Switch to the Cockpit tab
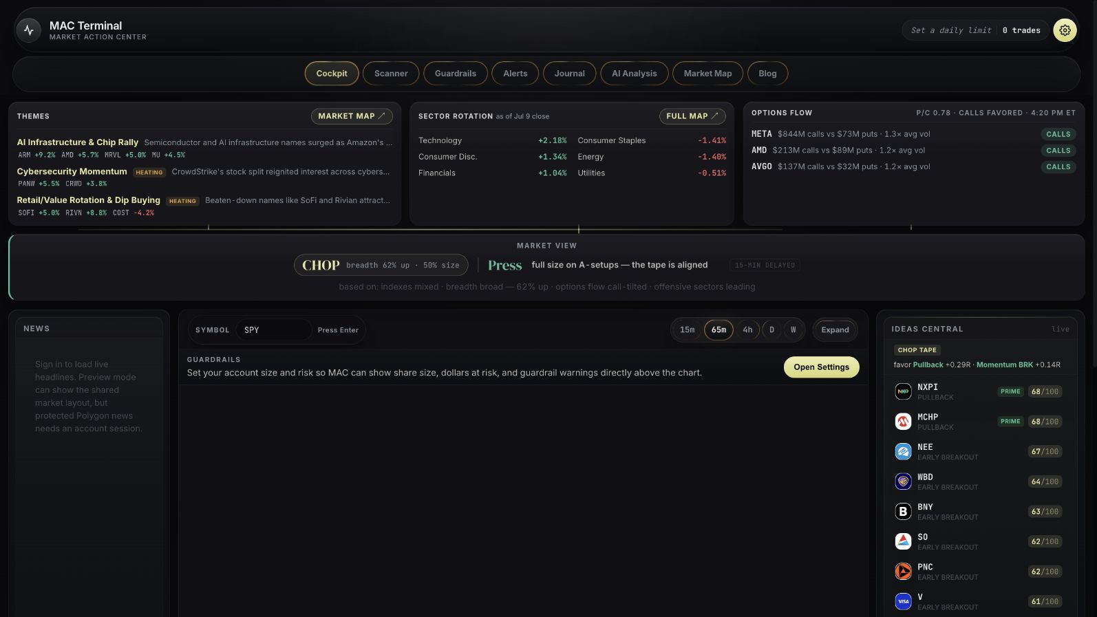 (x=332, y=74)
